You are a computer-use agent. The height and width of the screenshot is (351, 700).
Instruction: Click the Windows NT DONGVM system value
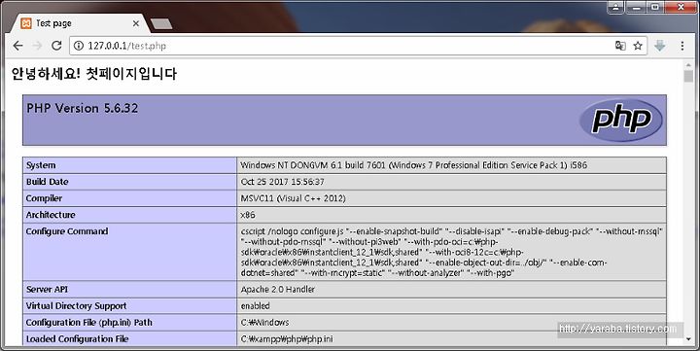(414, 165)
